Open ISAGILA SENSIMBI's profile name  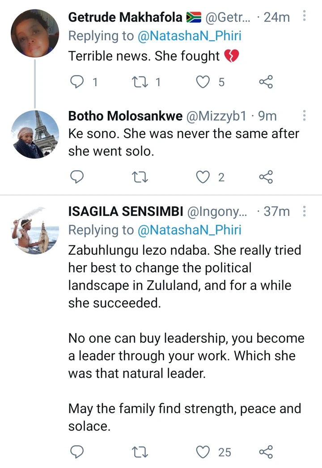click(x=126, y=211)
